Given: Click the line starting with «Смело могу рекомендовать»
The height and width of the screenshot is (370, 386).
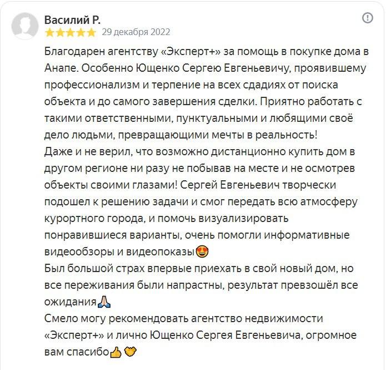Looking at the screenshot, I should point(183,319).
